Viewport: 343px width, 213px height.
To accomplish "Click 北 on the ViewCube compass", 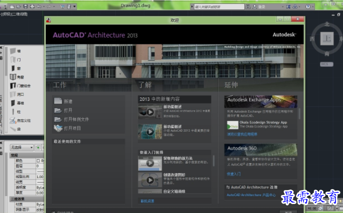I will point(327,24).
